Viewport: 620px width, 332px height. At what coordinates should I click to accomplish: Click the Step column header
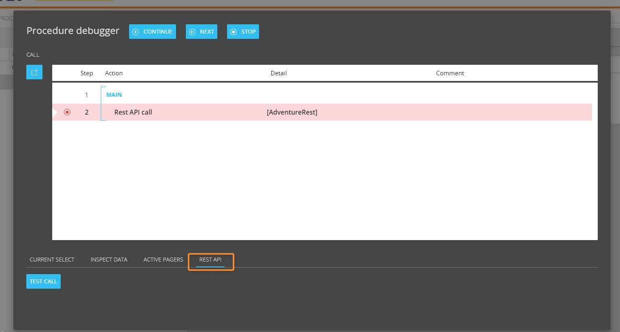click(87, 73)
